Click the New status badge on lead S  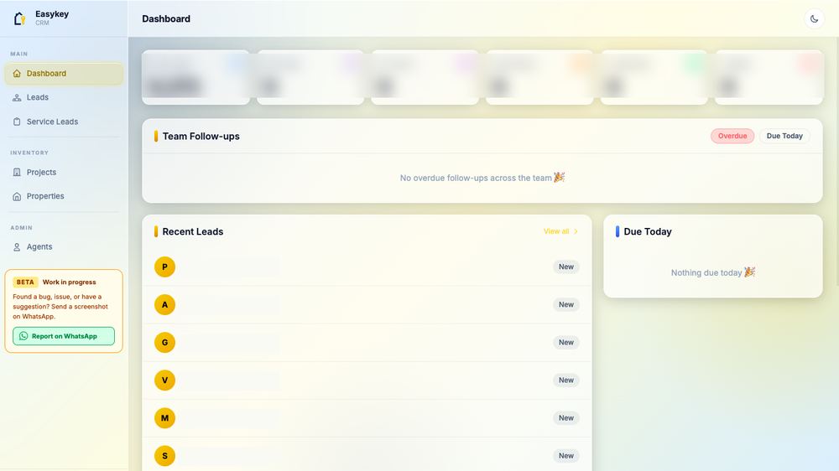pos(566,456)
